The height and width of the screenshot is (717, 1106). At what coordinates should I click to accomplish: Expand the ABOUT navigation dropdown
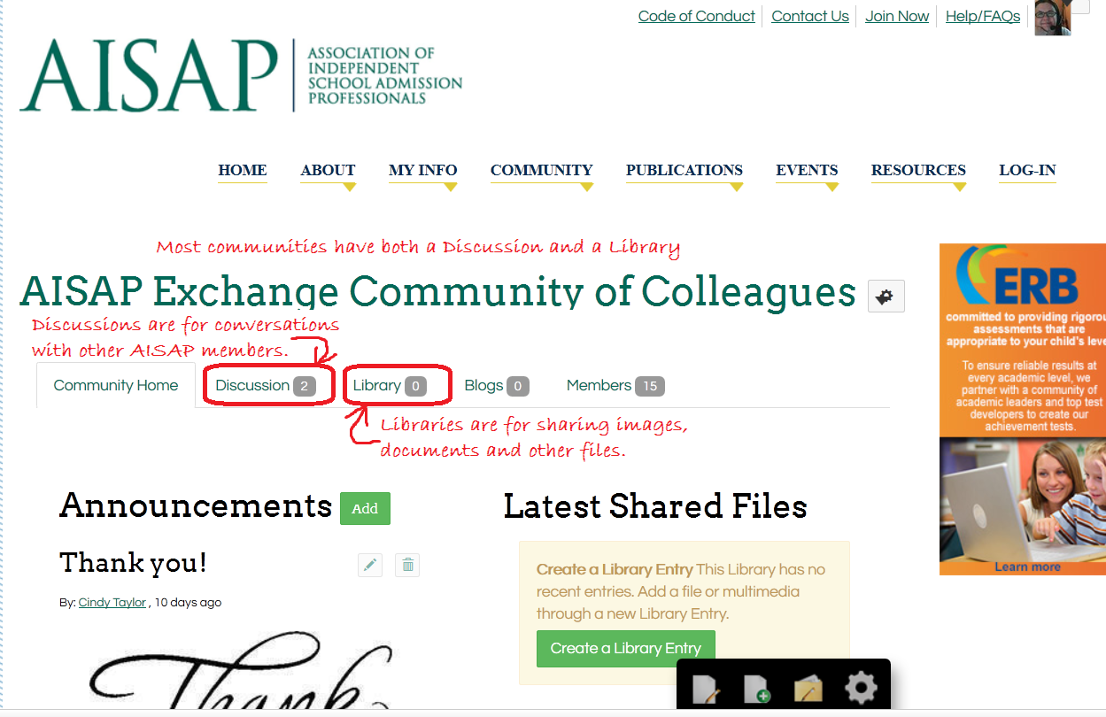click(328, 171)
